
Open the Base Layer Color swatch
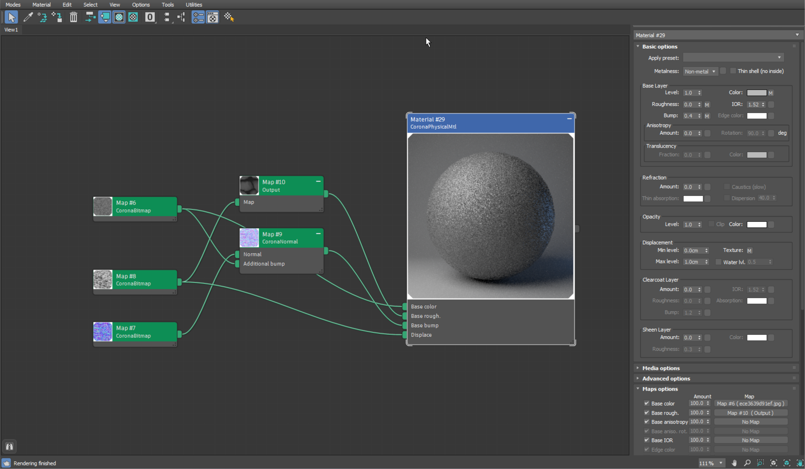coord(758,93)
